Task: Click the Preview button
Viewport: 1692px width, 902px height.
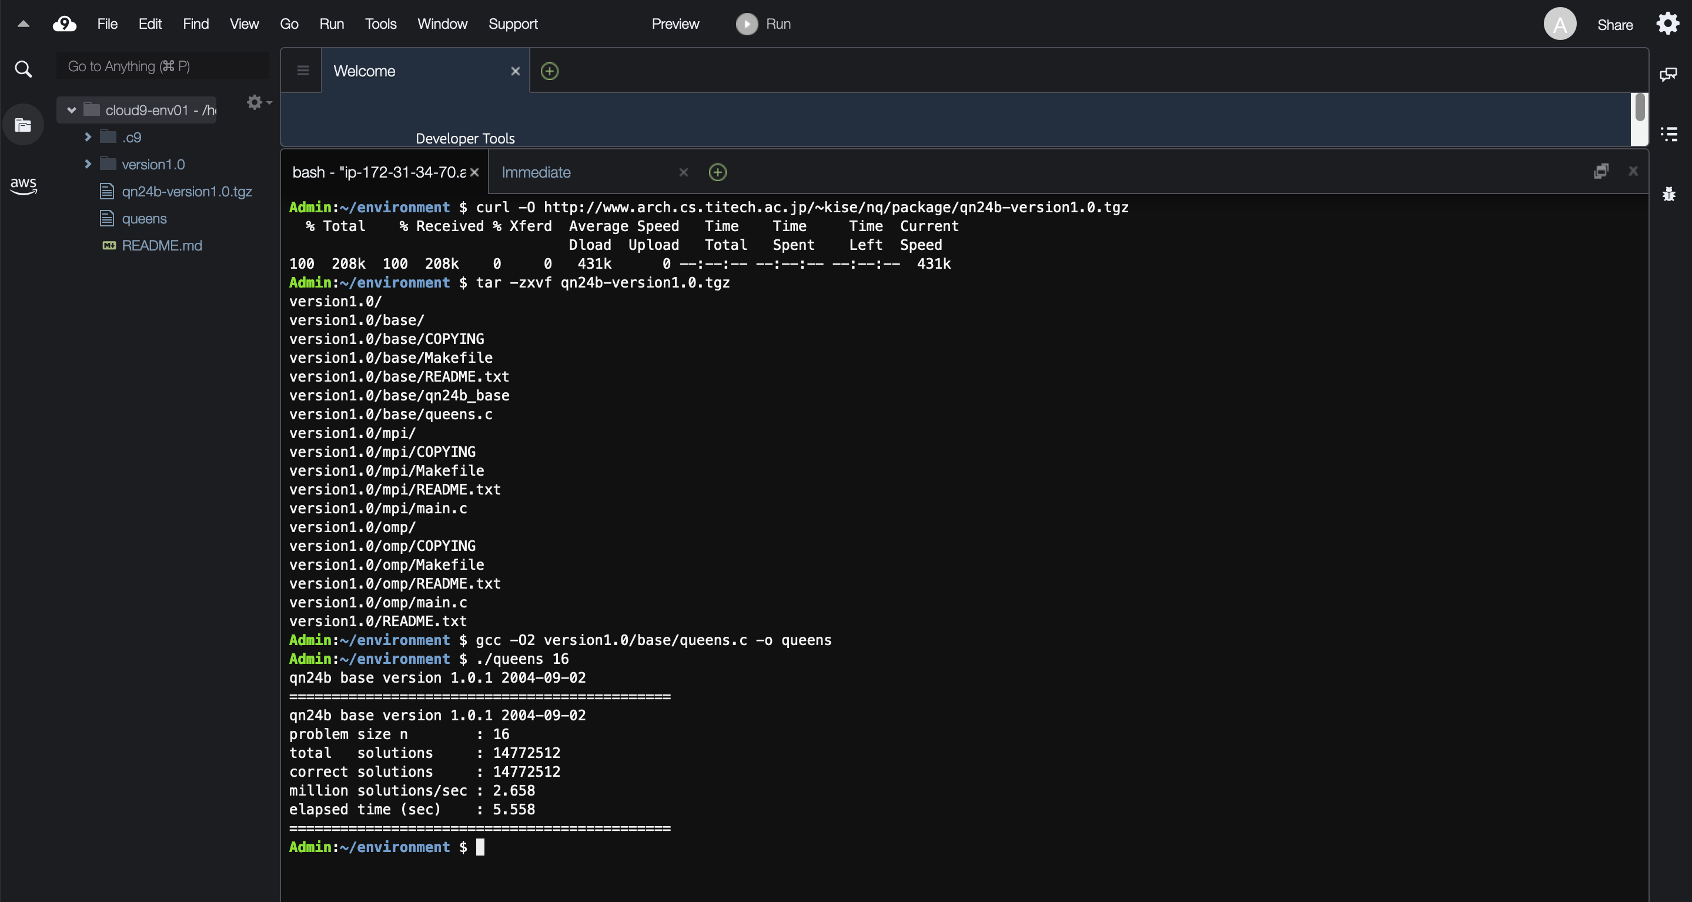Action: click(x=676, y=24)
